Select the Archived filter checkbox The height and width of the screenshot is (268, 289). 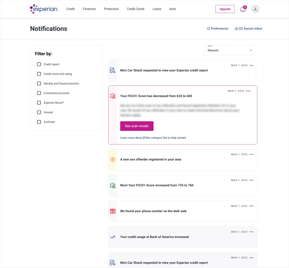tap(39, 122)
